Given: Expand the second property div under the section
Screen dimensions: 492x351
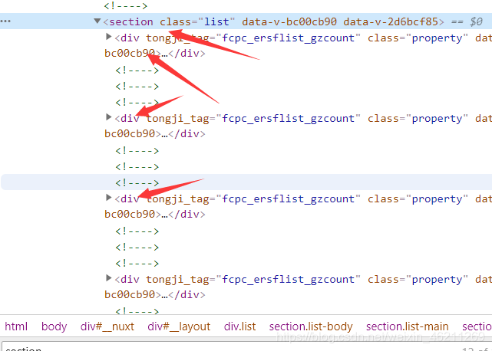Looking at the screenshot, I should 108,117.
